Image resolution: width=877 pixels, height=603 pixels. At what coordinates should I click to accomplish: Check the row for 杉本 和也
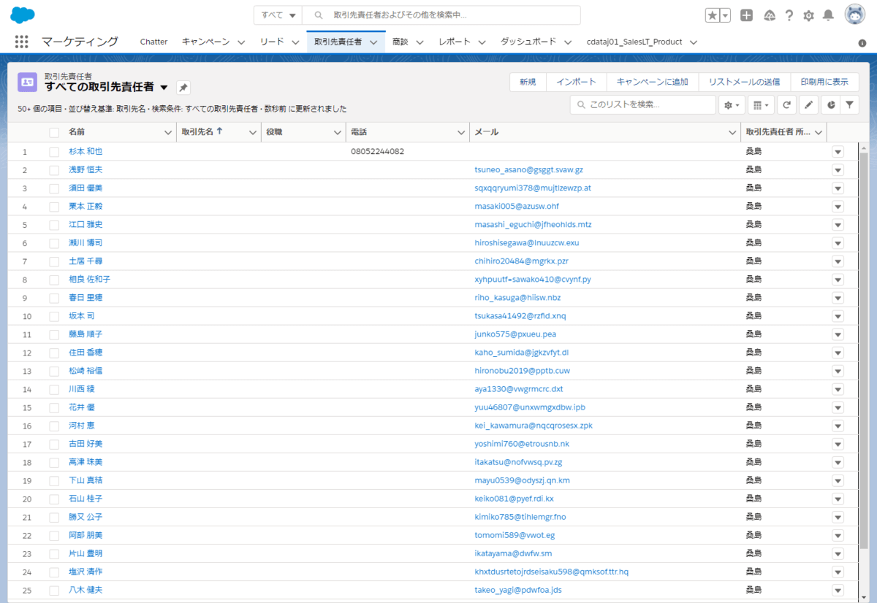54,152
